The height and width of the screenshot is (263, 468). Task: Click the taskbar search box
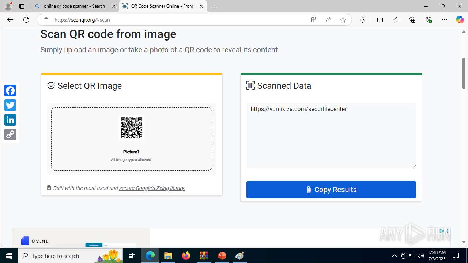(x=71, y=256)
